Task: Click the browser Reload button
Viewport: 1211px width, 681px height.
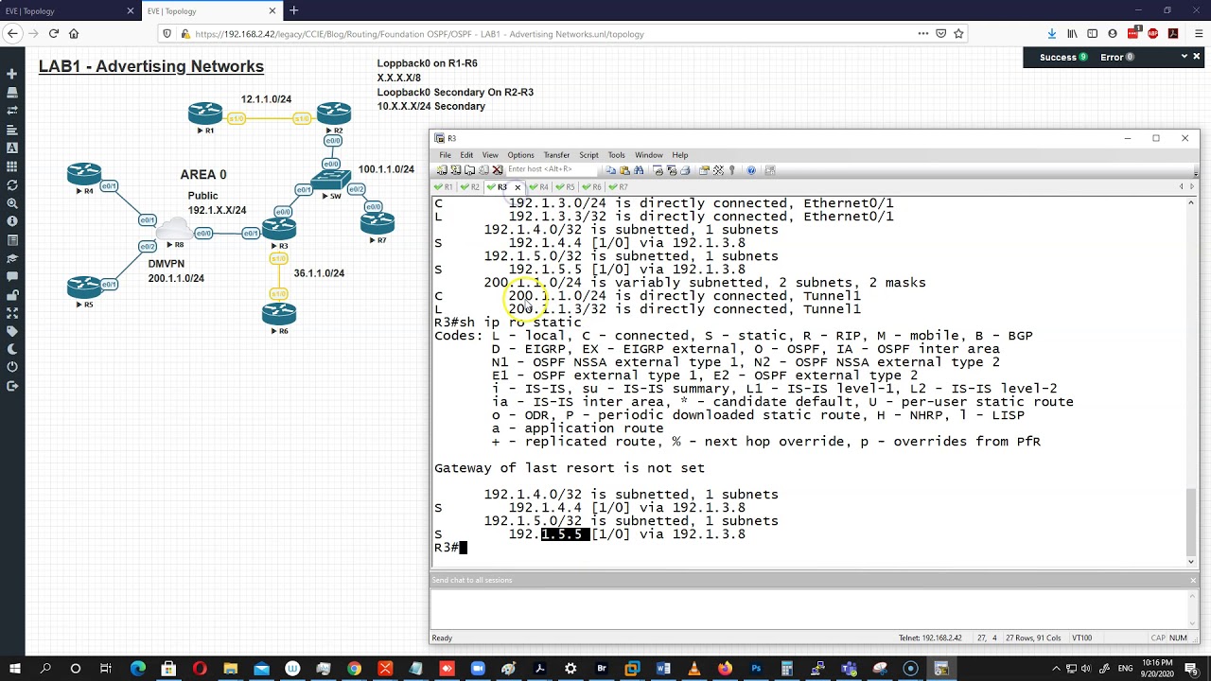Action: (54, 34)
